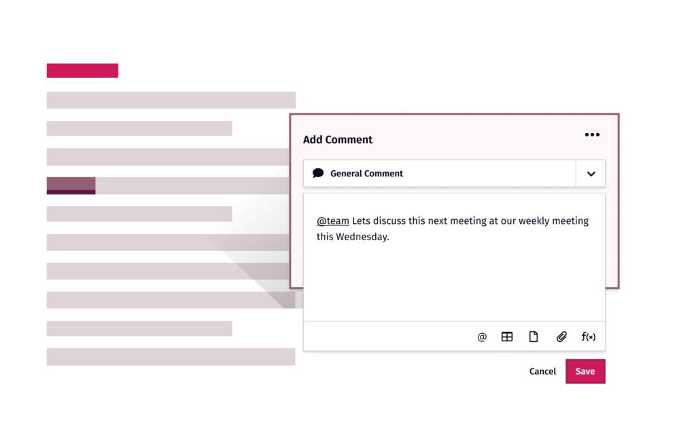Save the comment
696x424 pixels.
585,371
